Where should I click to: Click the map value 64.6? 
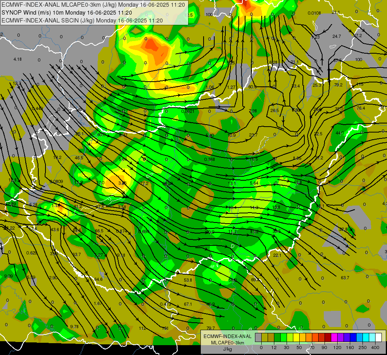(98, 279)
